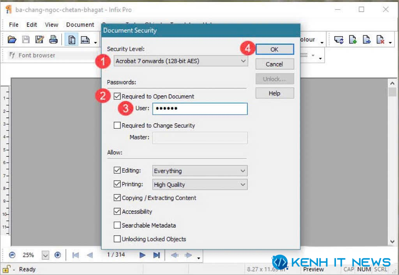Click the Preview status bar label
The image size is (399, 275).
(314, 269)
